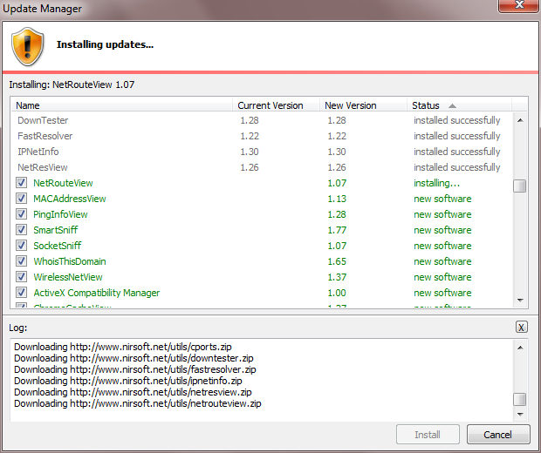Click Log scrollbar down arrow
541x453 pixels.
pyautogui.click(x=520, y=414)
